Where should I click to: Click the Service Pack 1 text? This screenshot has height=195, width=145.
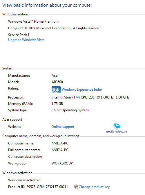click(19, 35)
